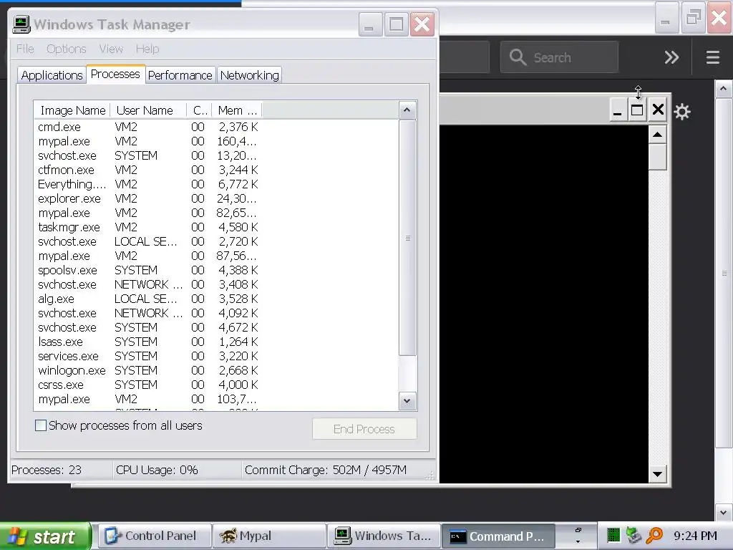Click the magnifier icon in Search box
Viewport: 733px width, 550px height.
(x=518, y=57)
